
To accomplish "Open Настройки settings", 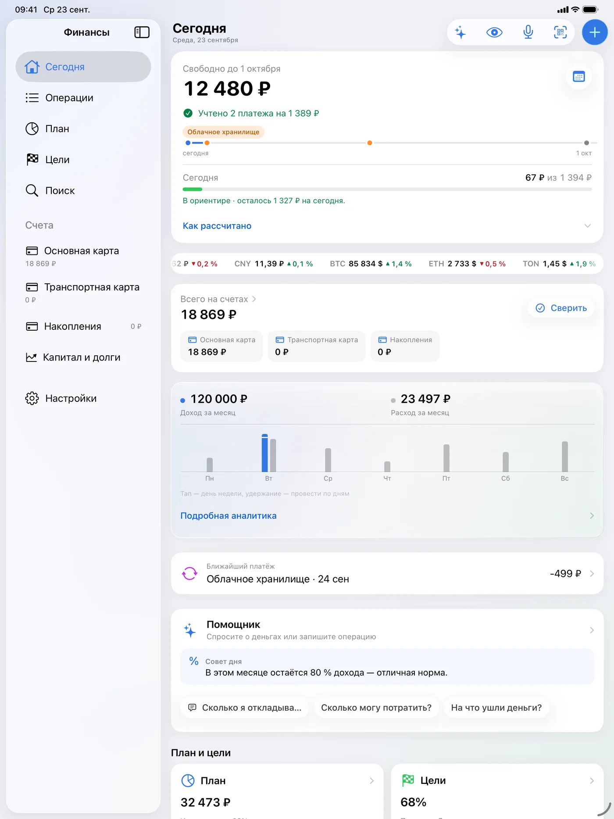I will click(83, 398).
